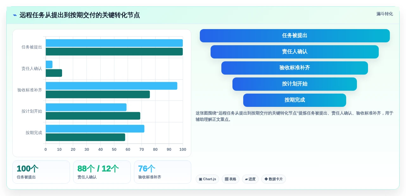The height and width of the screenshot is (196, 406).
Task: Select the 责任人确认 funnel stage
Action: [x=295, y=52]
